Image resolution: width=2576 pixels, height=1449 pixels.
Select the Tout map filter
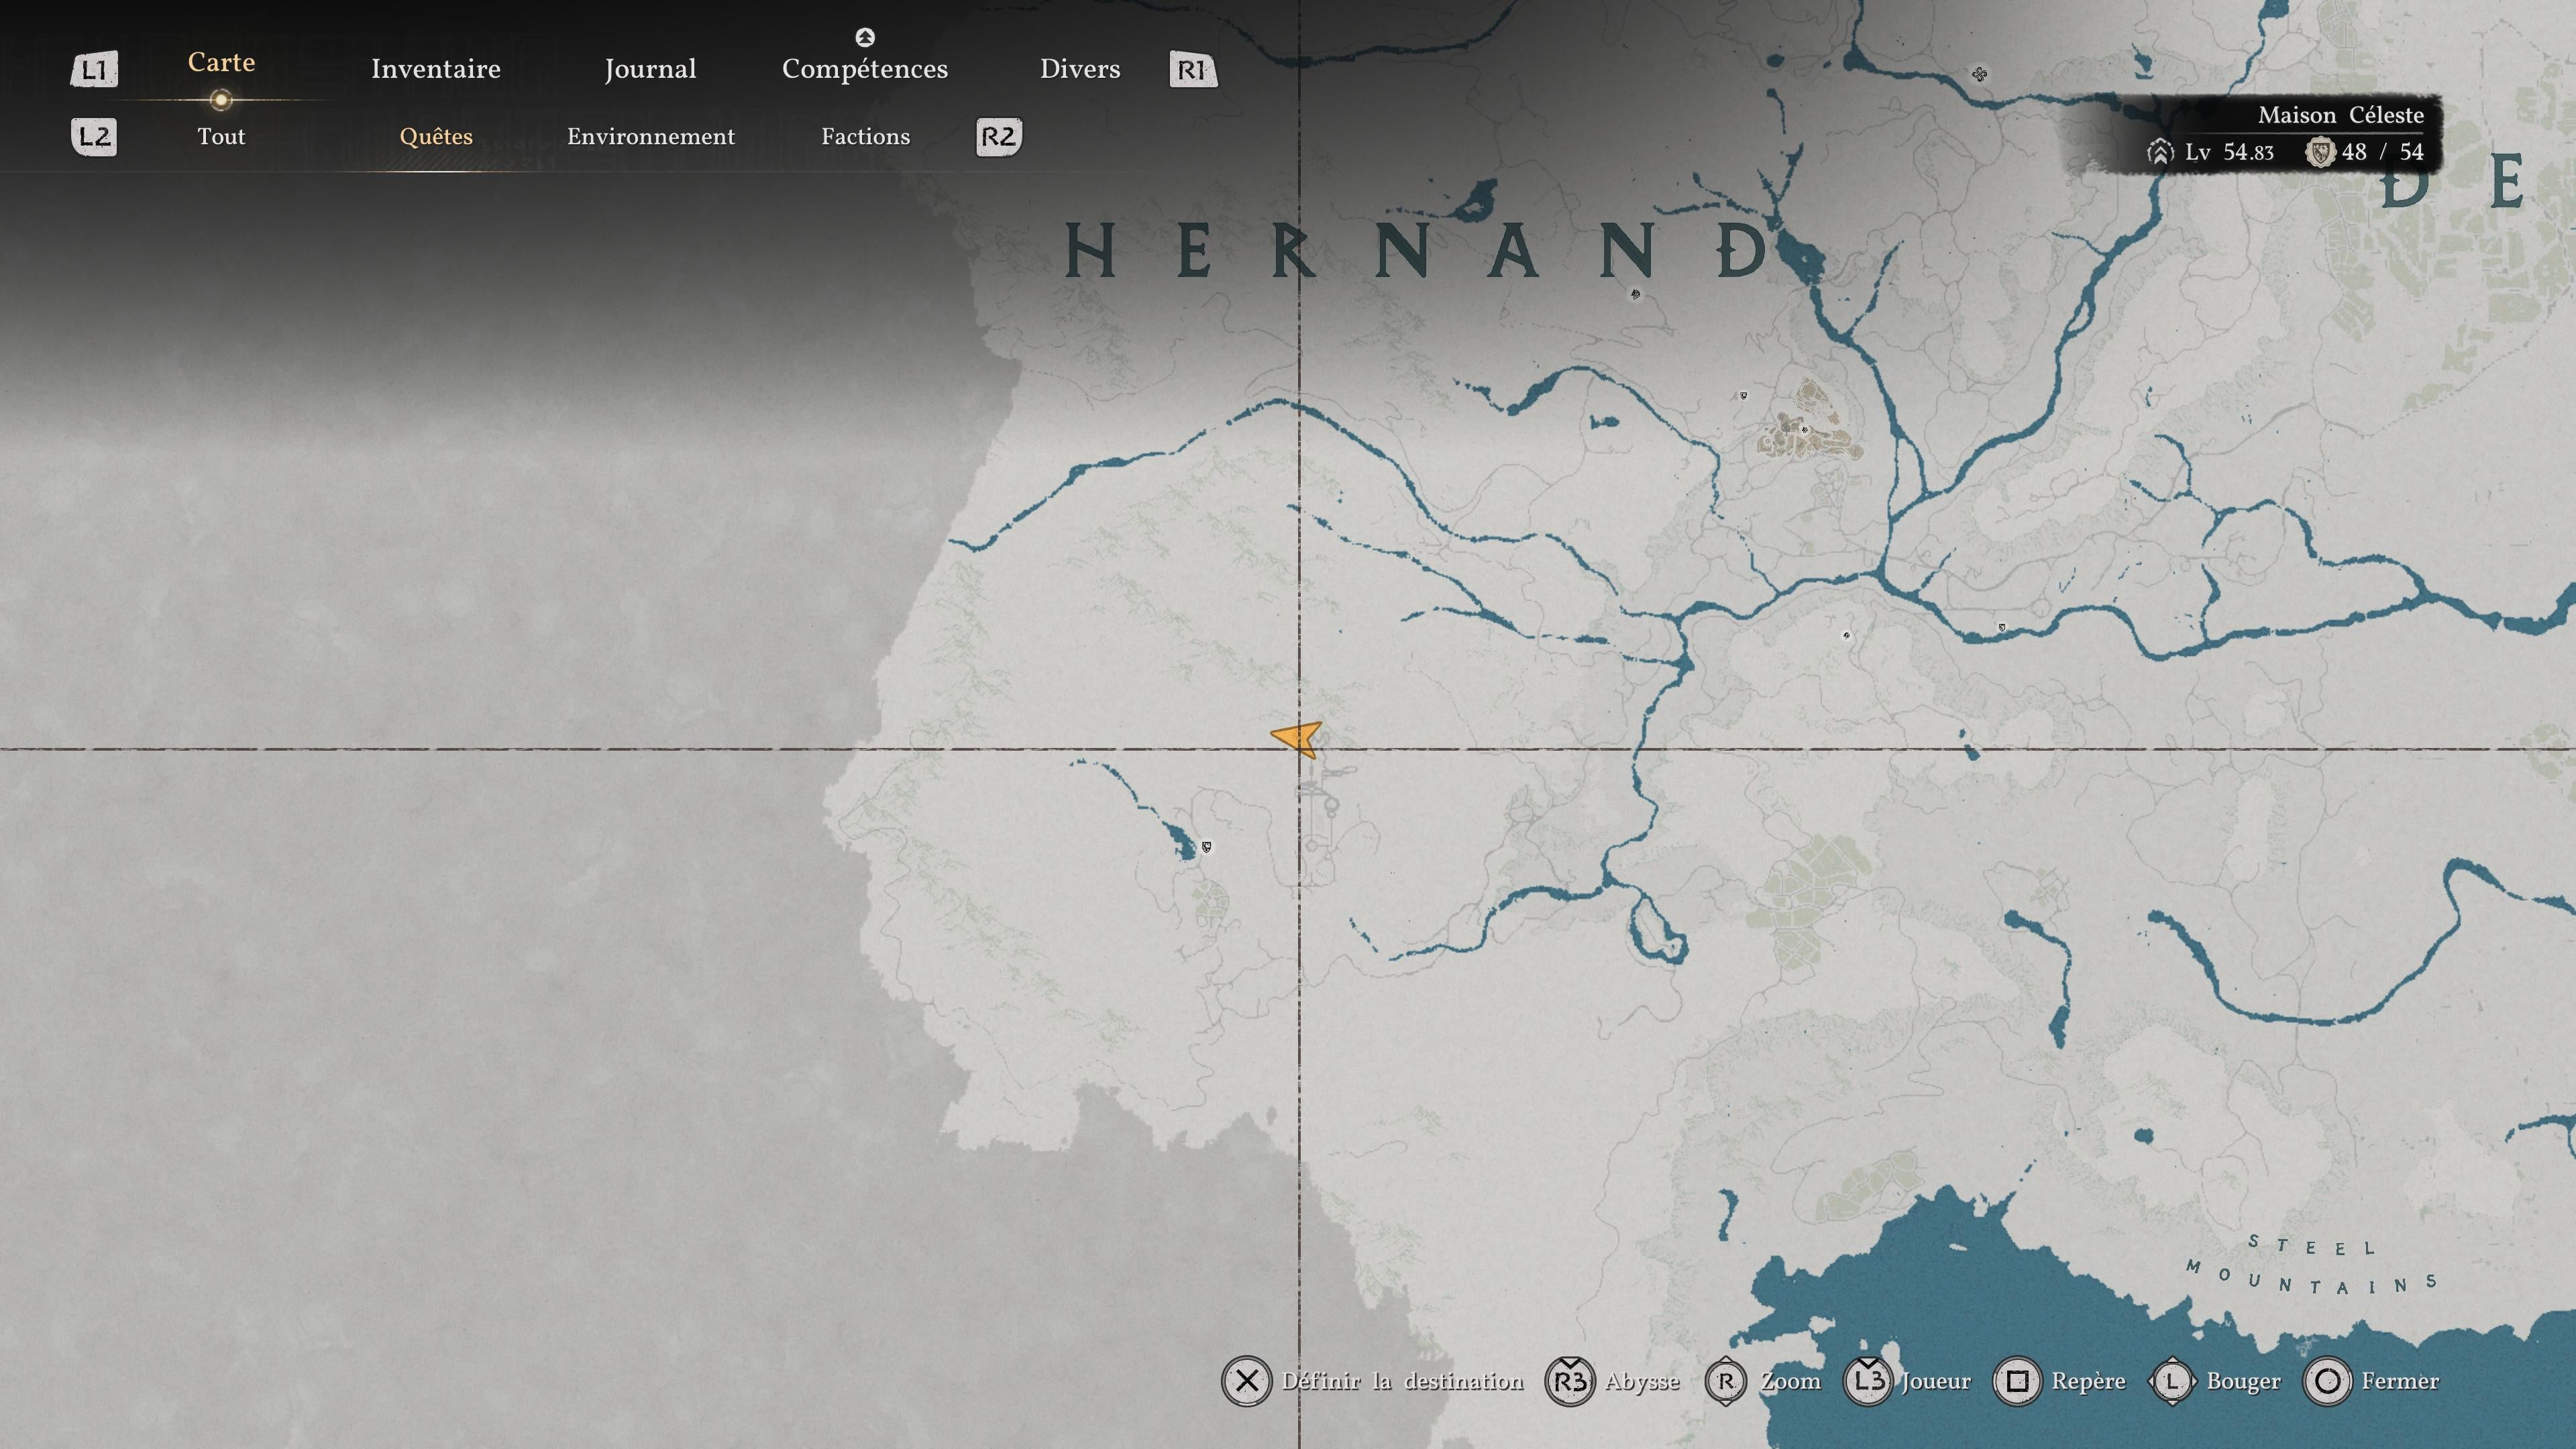click(221, 137)
